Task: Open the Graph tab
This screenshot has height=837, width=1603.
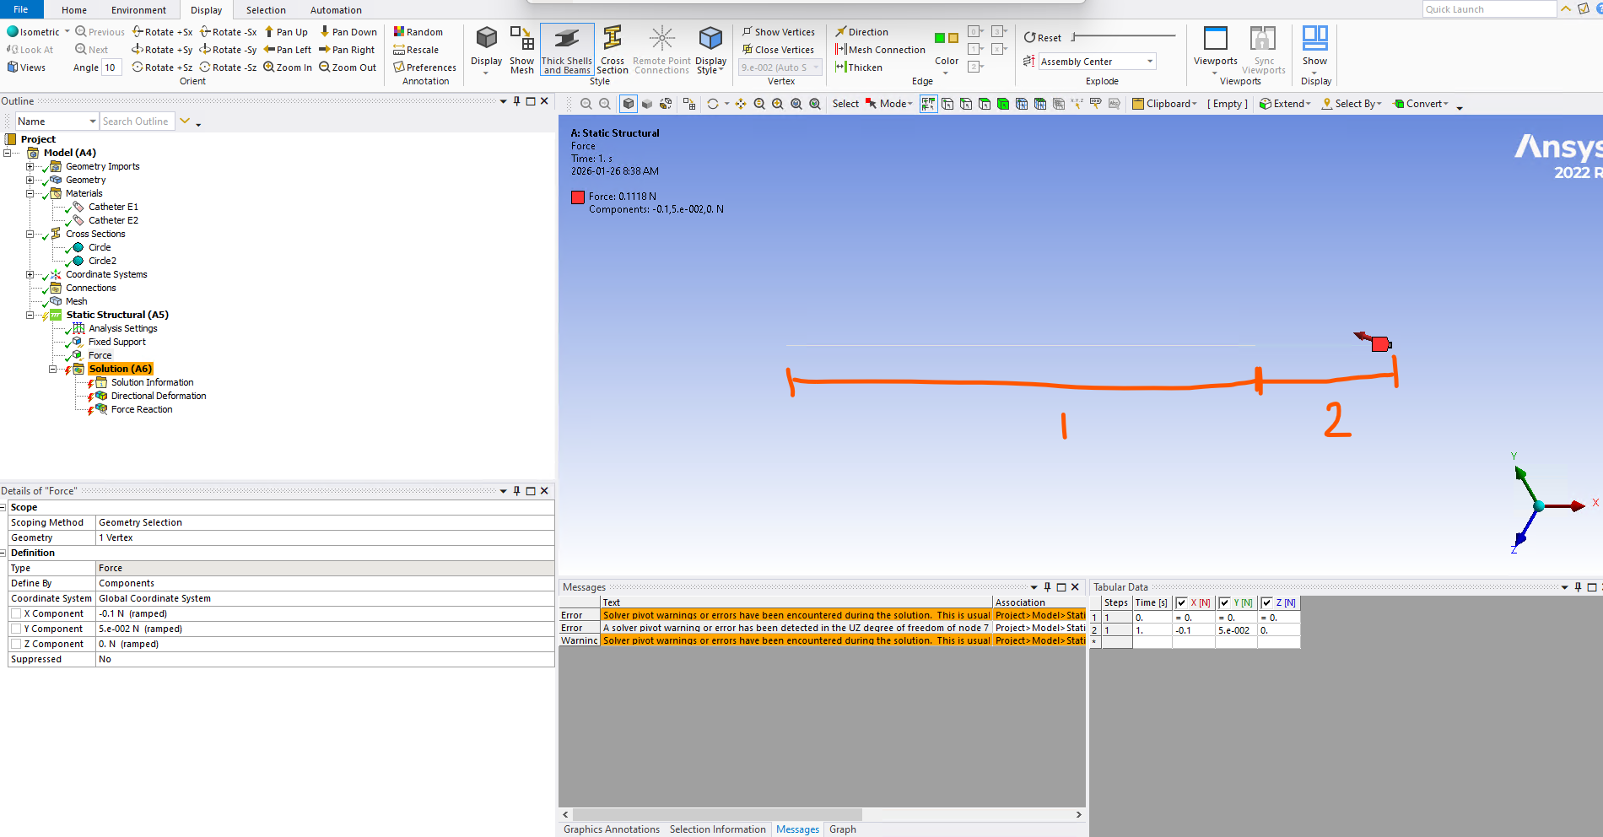Action: coord(842,829)
